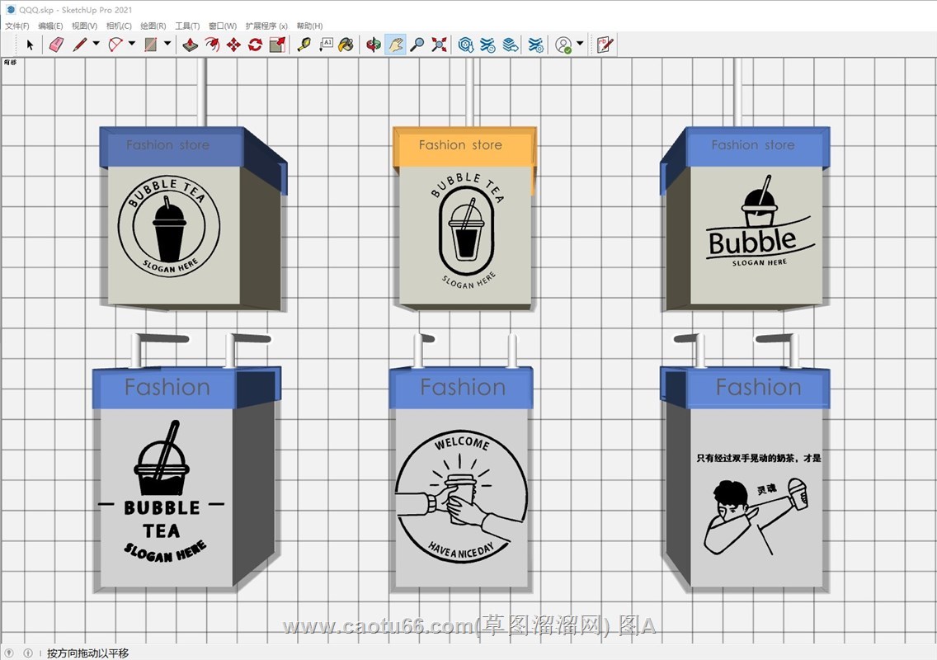Click the info icon in status bar
This screenshot has width=937, height=660.
(27, 653)
